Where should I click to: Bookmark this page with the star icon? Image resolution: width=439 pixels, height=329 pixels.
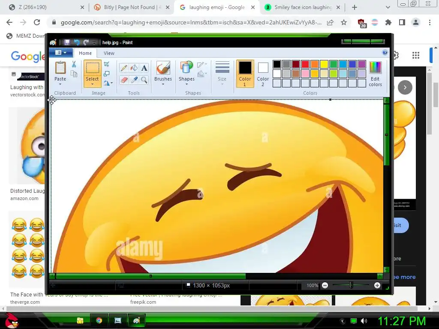pos(344,22)
